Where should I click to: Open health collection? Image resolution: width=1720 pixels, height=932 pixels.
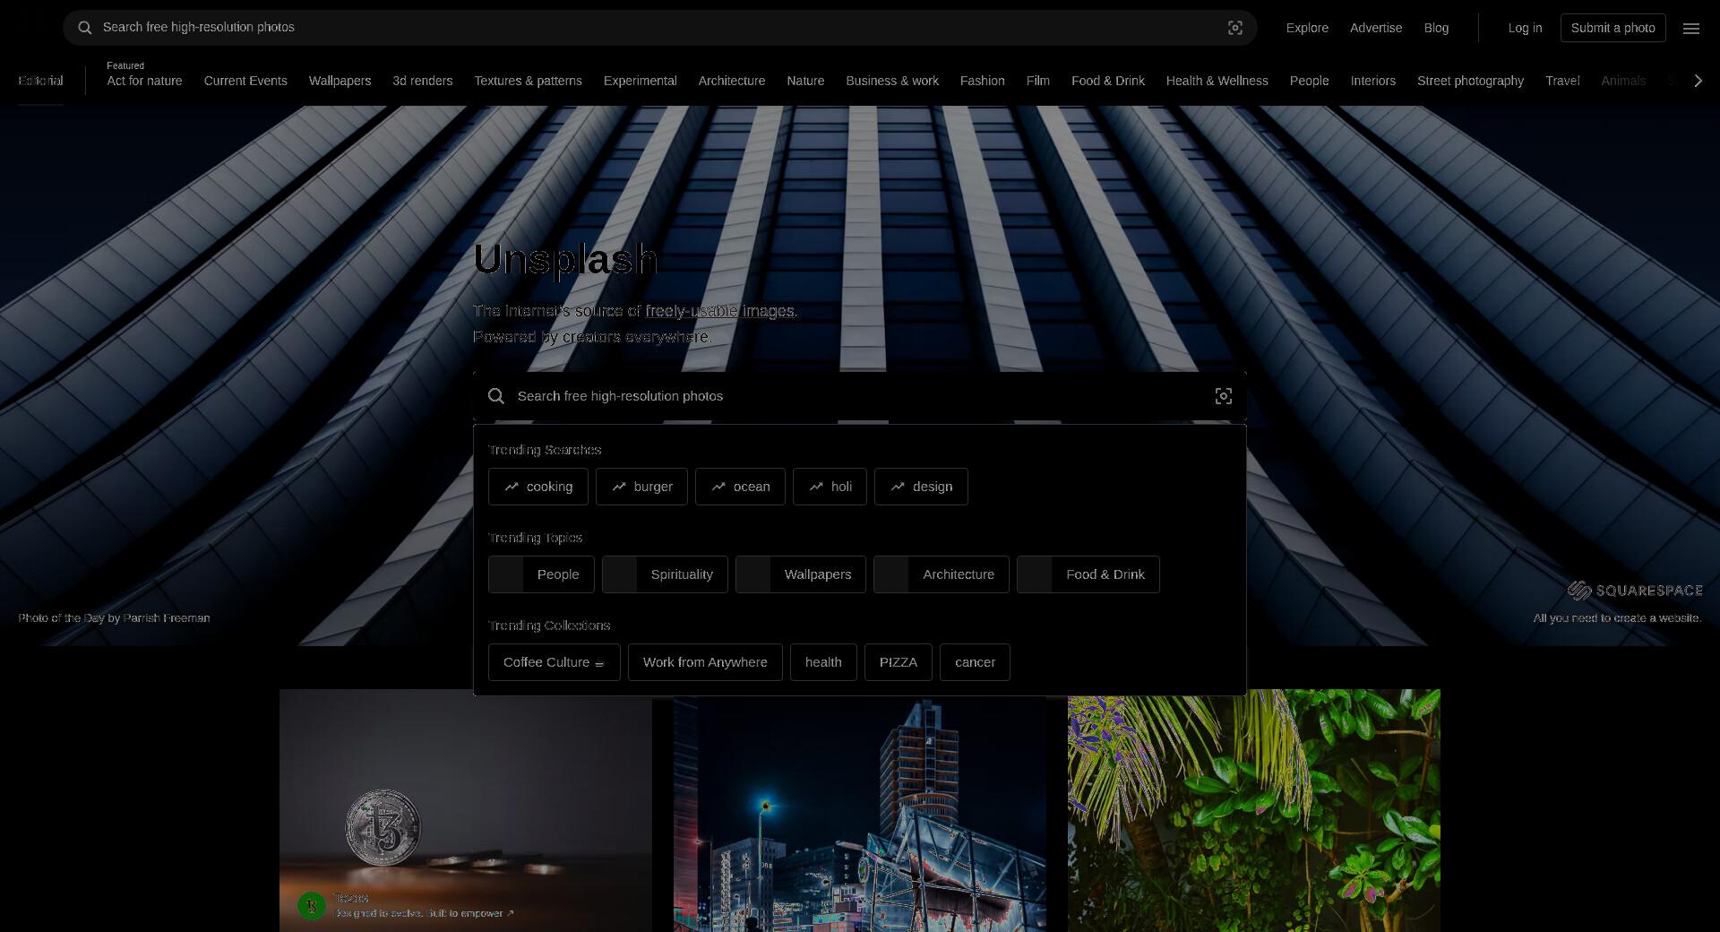point(823,662)
